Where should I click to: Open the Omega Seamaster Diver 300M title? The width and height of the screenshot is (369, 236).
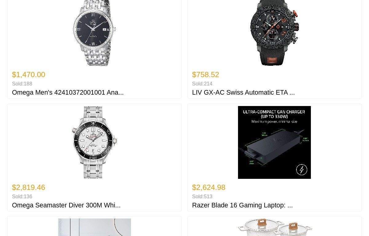[66, 205]
